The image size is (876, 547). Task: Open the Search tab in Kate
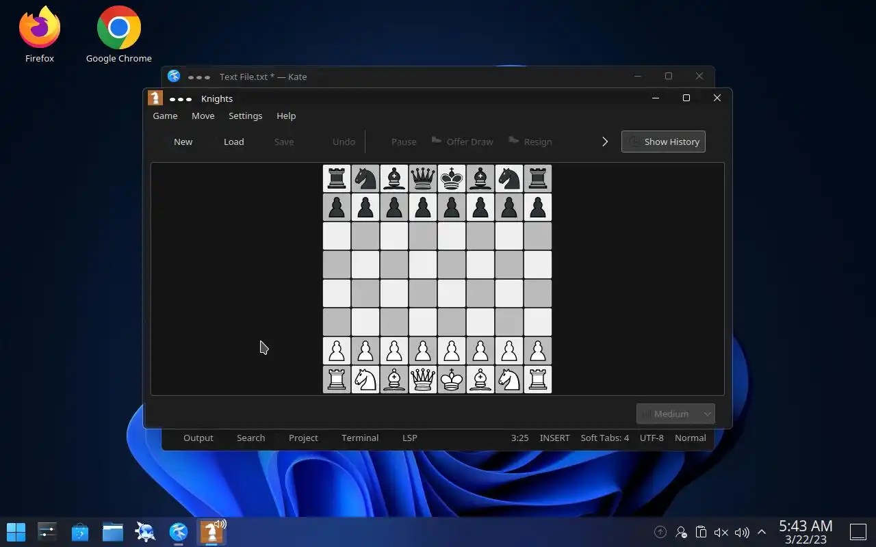pos(250,438)
